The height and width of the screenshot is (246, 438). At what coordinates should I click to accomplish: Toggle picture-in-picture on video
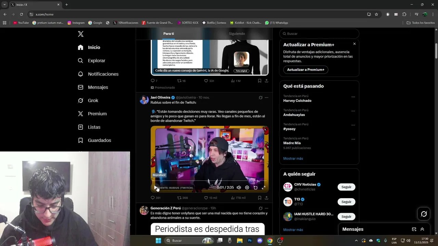[x=255, y=188]
